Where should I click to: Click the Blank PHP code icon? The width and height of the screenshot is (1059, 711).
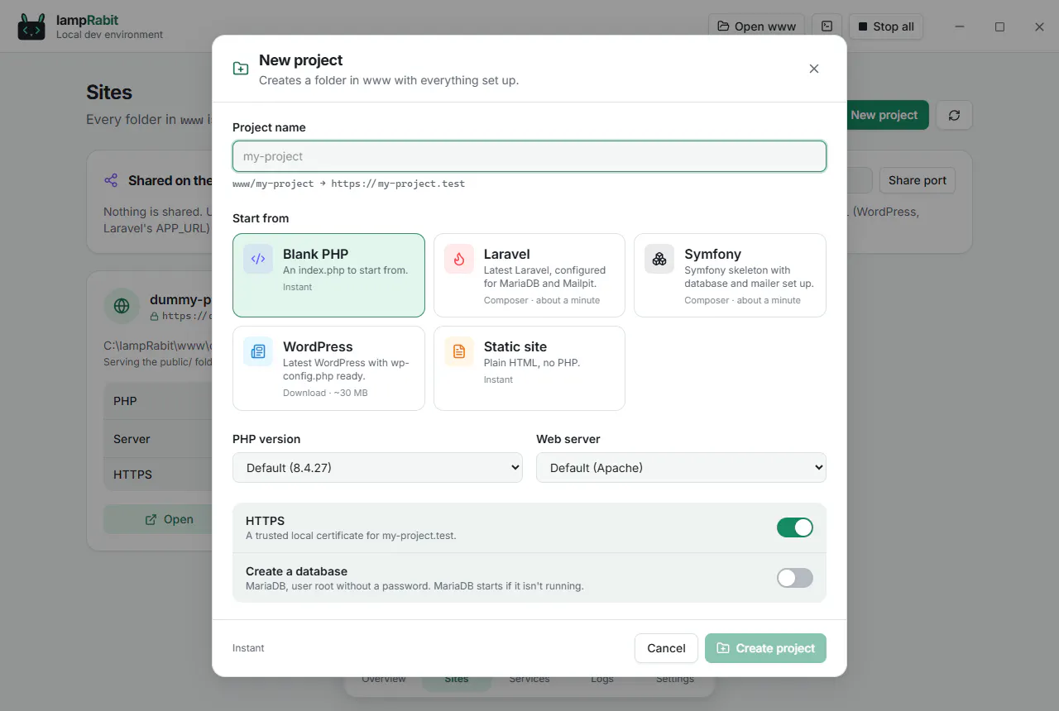coord(257,259)
